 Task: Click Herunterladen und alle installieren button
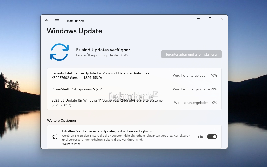[x=191, y=54]
